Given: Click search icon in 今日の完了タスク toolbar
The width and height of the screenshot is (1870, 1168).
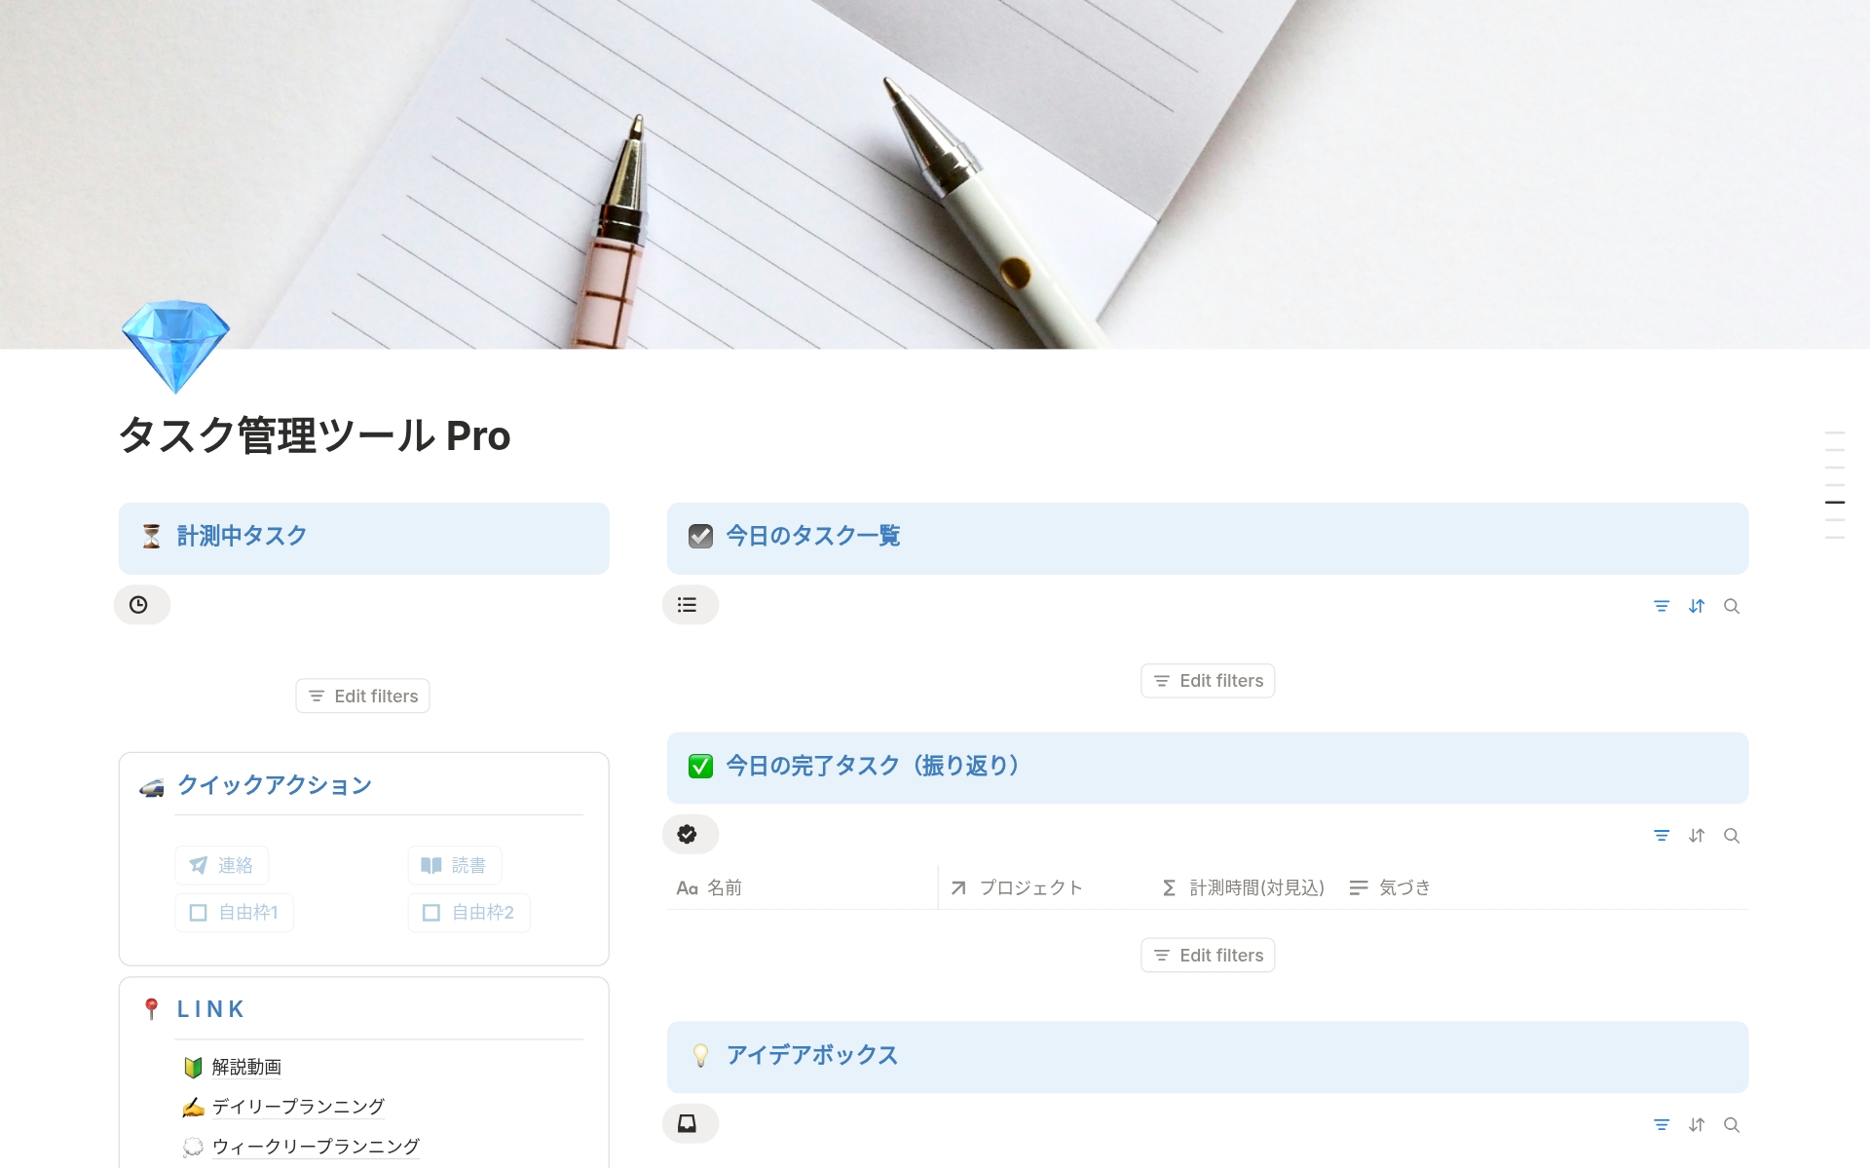Looking at the screenshot, I should pyautogui.click(x=1732, y=836).
